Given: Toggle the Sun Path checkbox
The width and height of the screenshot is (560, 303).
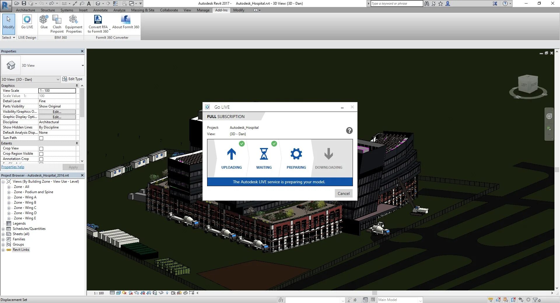Looking at the screenshot, I should click(41, 138).
